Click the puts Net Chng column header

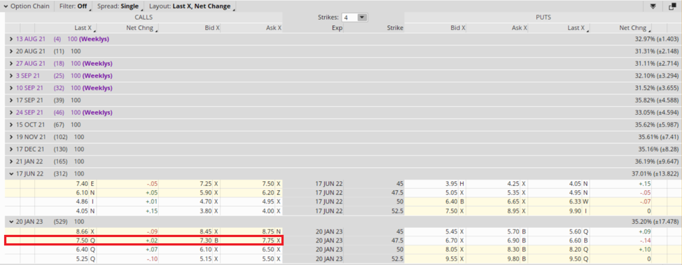pyautogui.click(x=632, y=28)
